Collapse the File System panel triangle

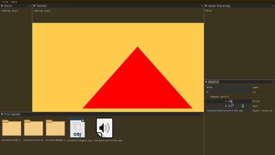pyautogui.click(x=2, y=114)
